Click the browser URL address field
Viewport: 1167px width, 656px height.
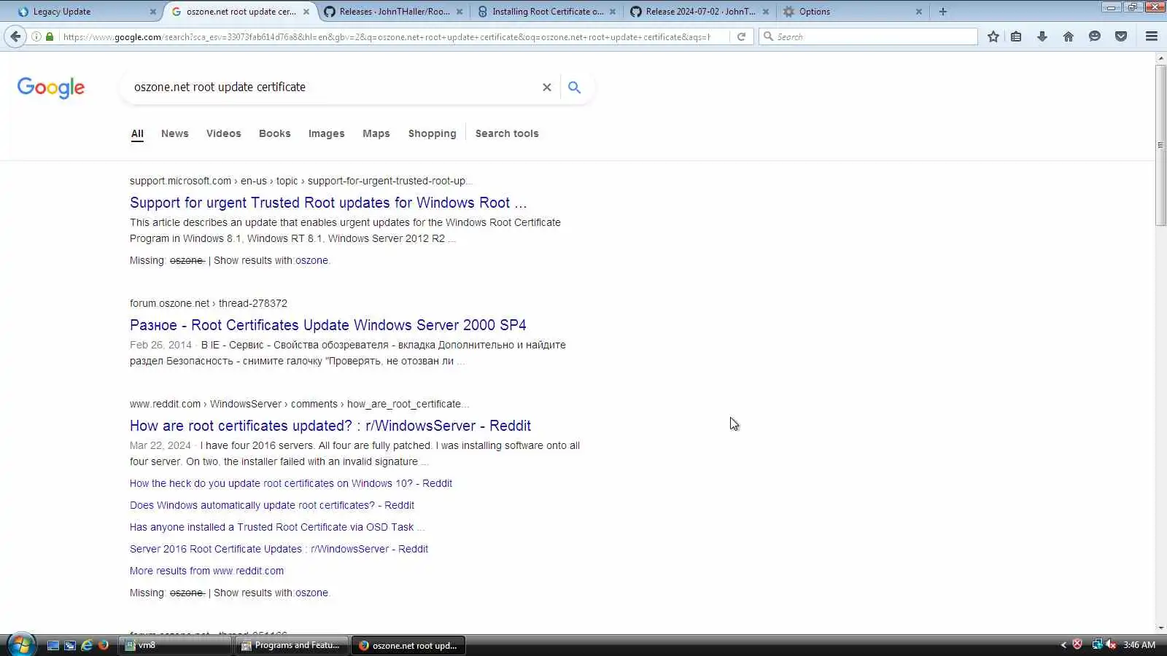click(387, 36)
